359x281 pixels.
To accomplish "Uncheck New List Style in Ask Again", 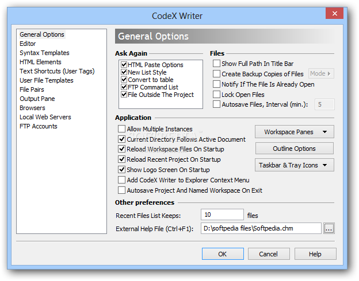I will 124,72.
